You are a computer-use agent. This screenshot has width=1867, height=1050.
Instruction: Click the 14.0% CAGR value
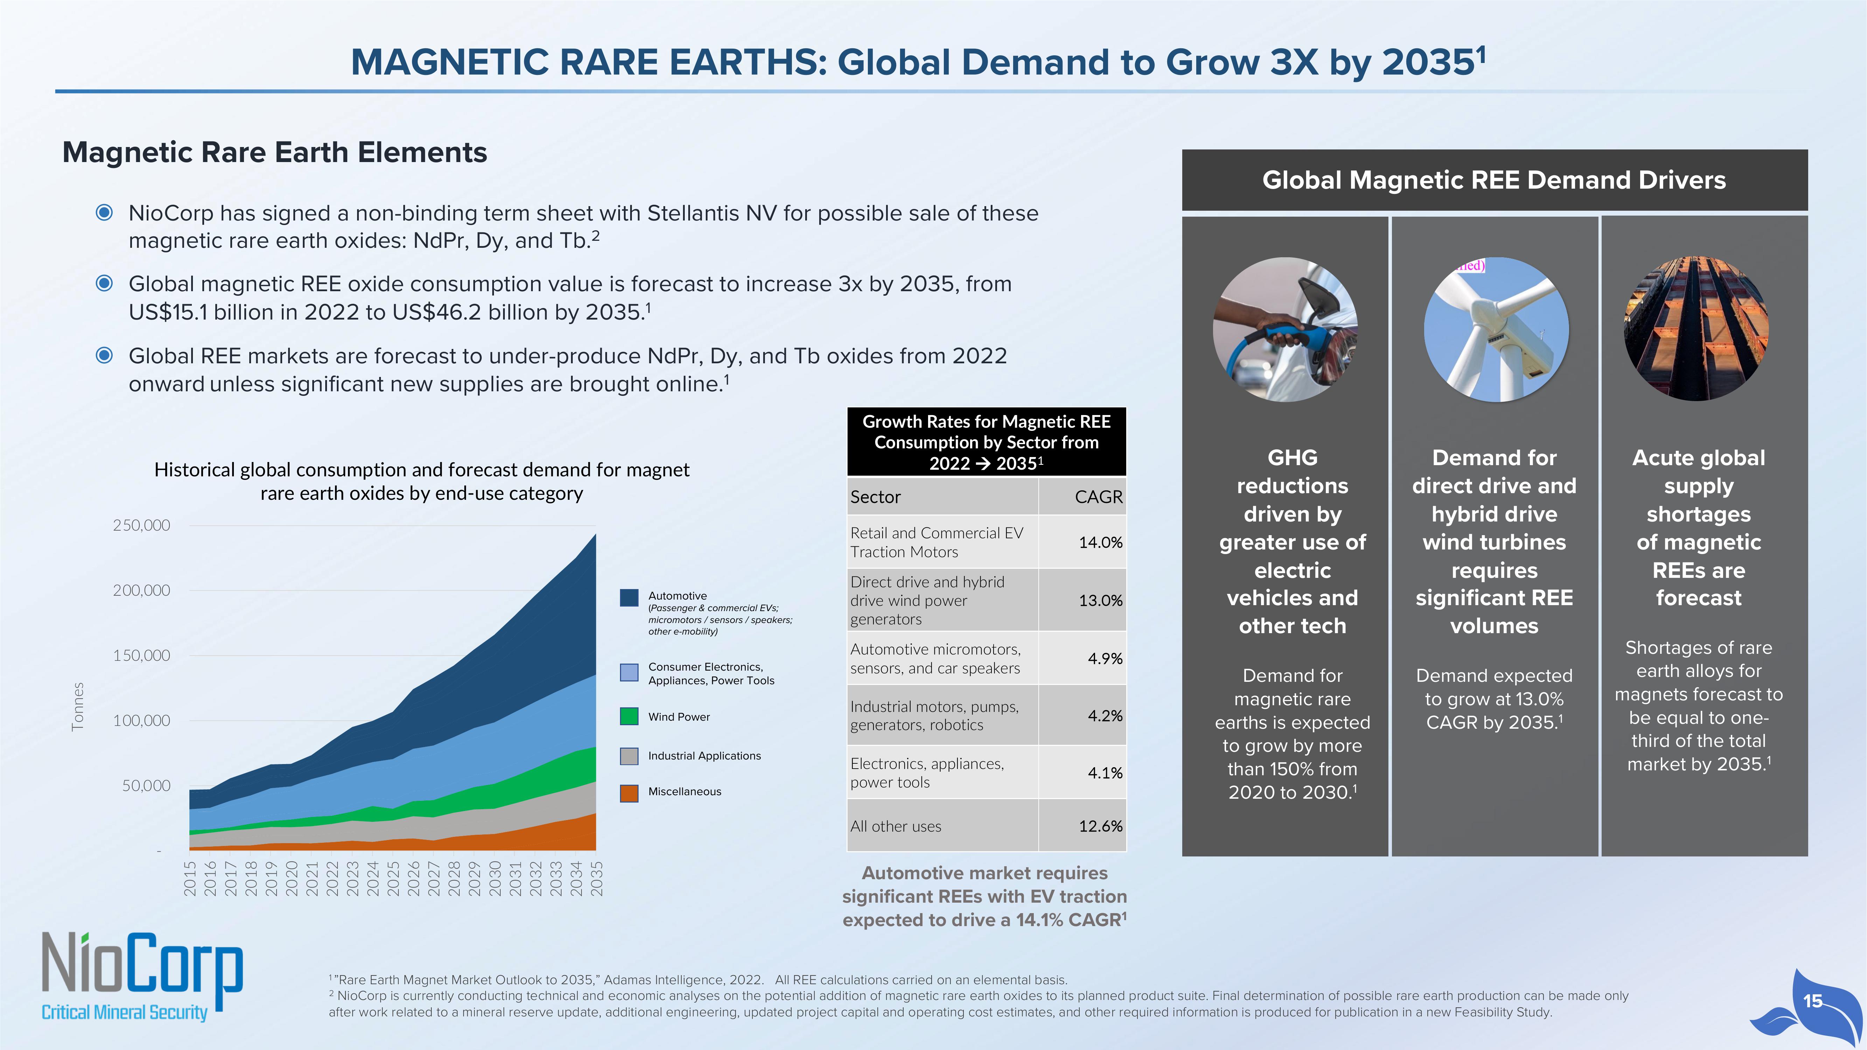tap(1100, 542)
